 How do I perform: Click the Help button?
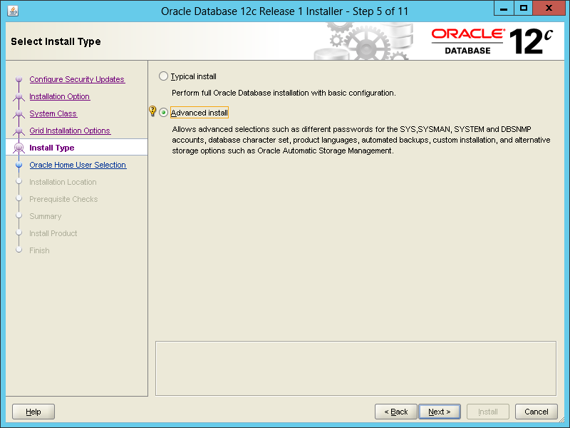pyautogui.click(x=33, y=412)
